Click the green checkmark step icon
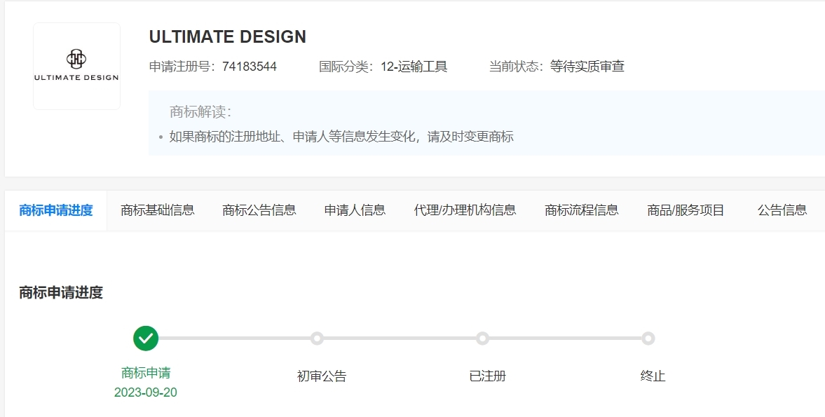The height and width of the screenshot is (417, 825). 146,339
